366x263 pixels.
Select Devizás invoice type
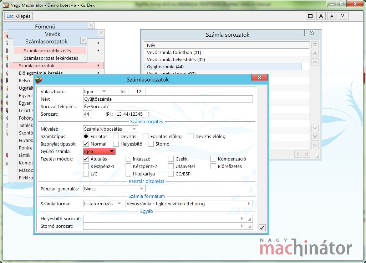116,136
